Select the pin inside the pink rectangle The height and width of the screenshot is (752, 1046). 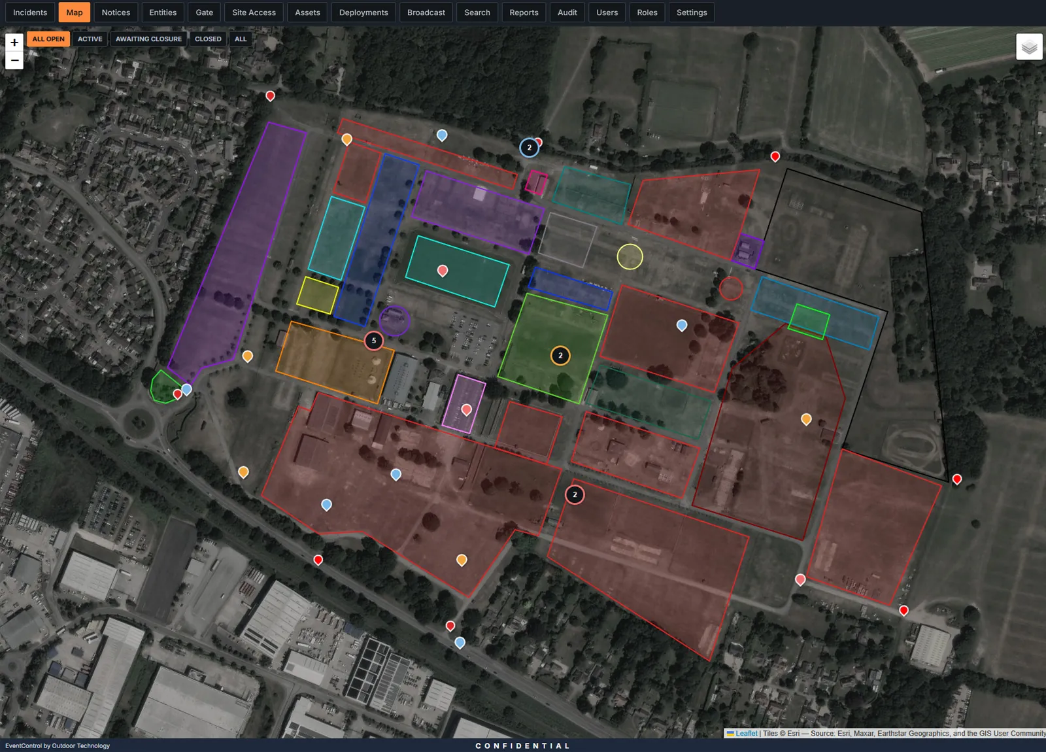click(x=466, y=410)
